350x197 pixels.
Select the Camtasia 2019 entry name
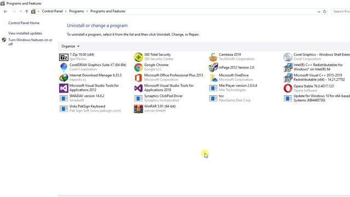click(230, 55)
